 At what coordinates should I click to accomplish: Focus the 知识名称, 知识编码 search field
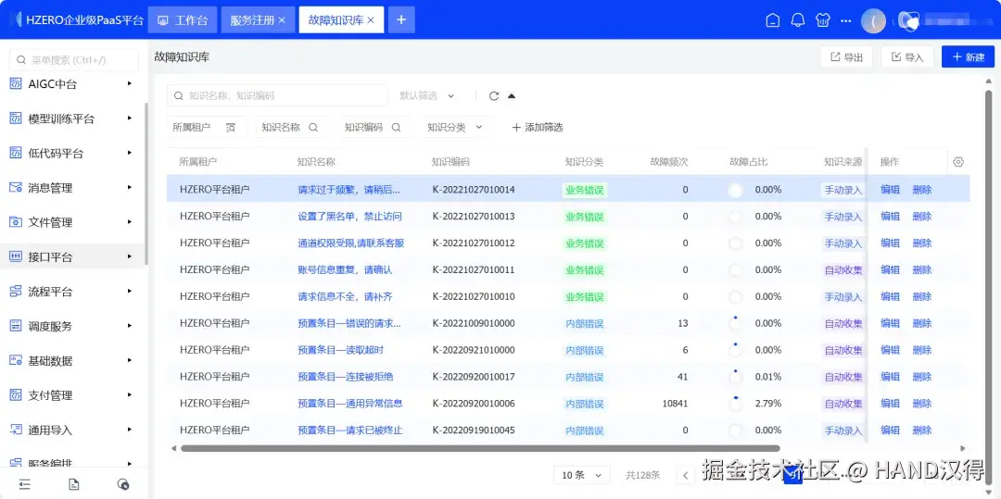tap(277, 95)
